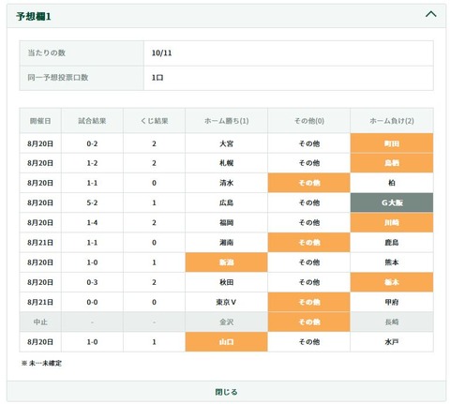Click the orange 町田 cell in the 大宮 row
The width and height of the screenshot is (450, 404).
click(x=392, y=143)
